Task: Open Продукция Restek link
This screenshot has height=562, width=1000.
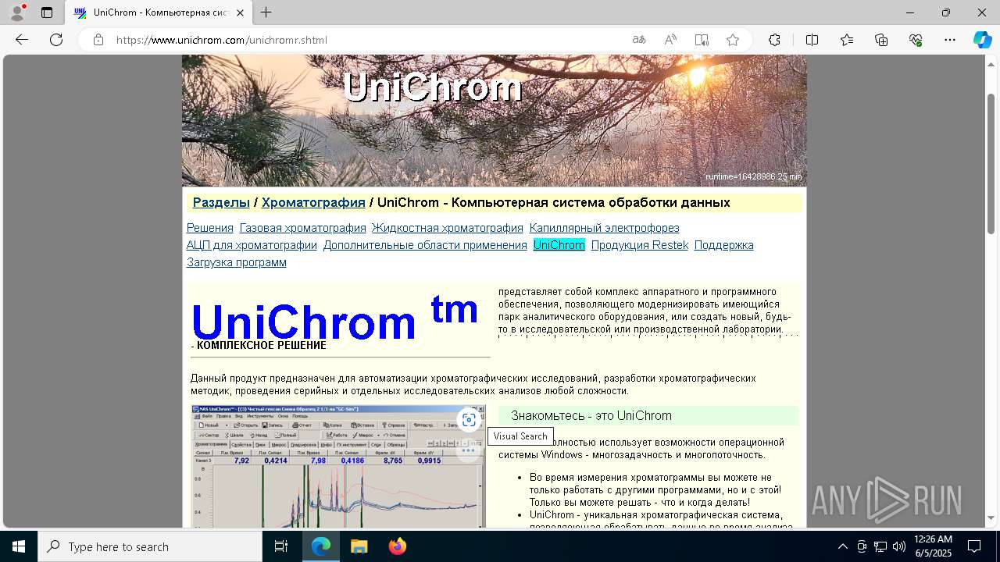Action: [640, 245]
